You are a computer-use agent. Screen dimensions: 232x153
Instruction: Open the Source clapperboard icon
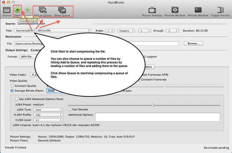click(7, 10)
